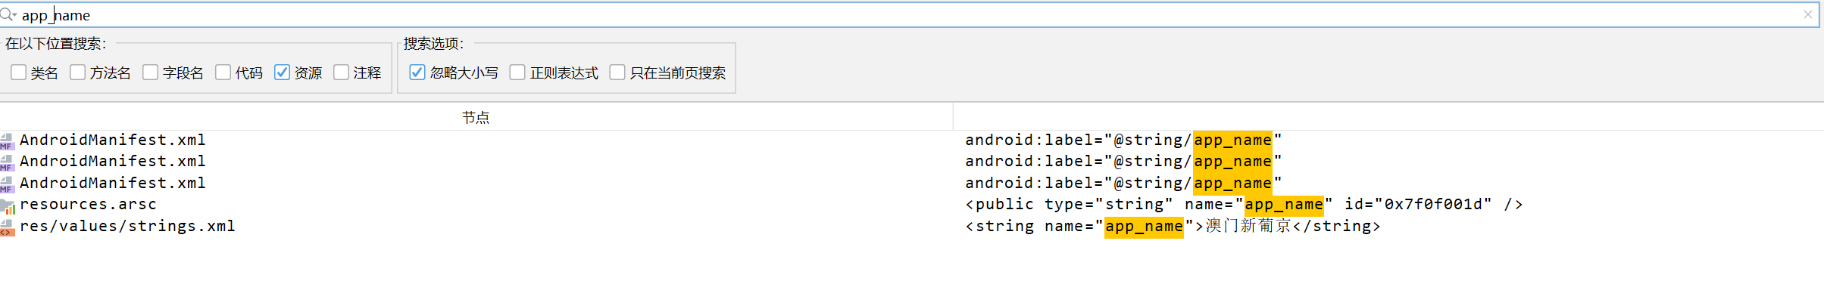Image resolution: width=1824 pixels, height=281 pixels.
Task: Click third AndroidManifest.xml file icon
Action: pos(7,184)
